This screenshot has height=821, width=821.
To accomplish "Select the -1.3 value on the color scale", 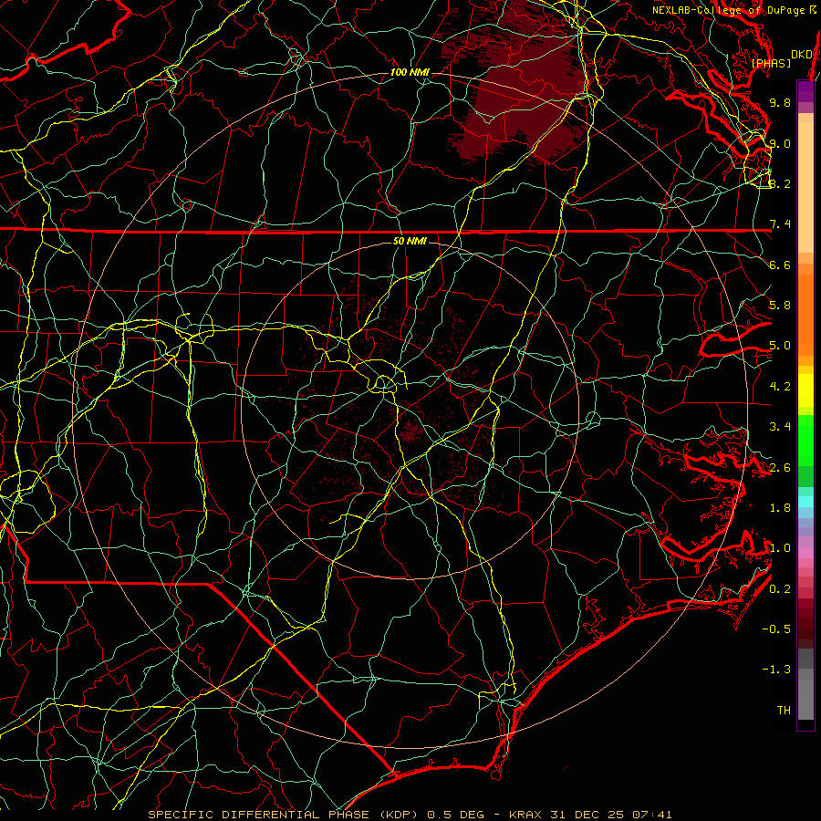I will (776, 670).
